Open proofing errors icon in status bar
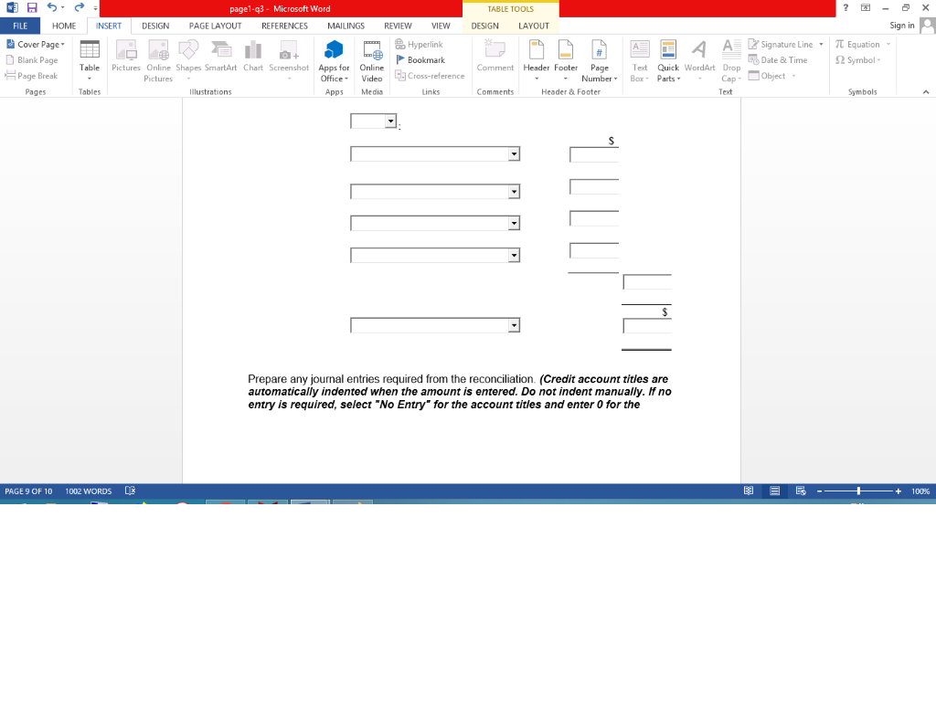This screenshot has height=707, width=936. [x=130, y=491]
